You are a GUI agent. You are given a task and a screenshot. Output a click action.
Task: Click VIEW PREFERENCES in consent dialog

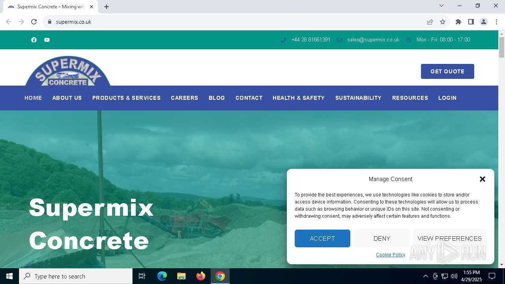point(449,238)
